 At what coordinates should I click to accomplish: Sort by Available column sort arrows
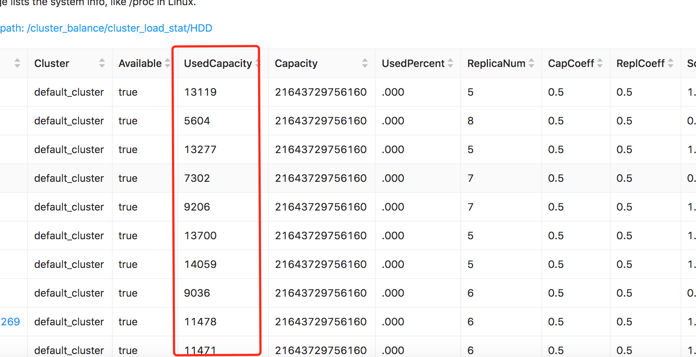coord(168,63)
